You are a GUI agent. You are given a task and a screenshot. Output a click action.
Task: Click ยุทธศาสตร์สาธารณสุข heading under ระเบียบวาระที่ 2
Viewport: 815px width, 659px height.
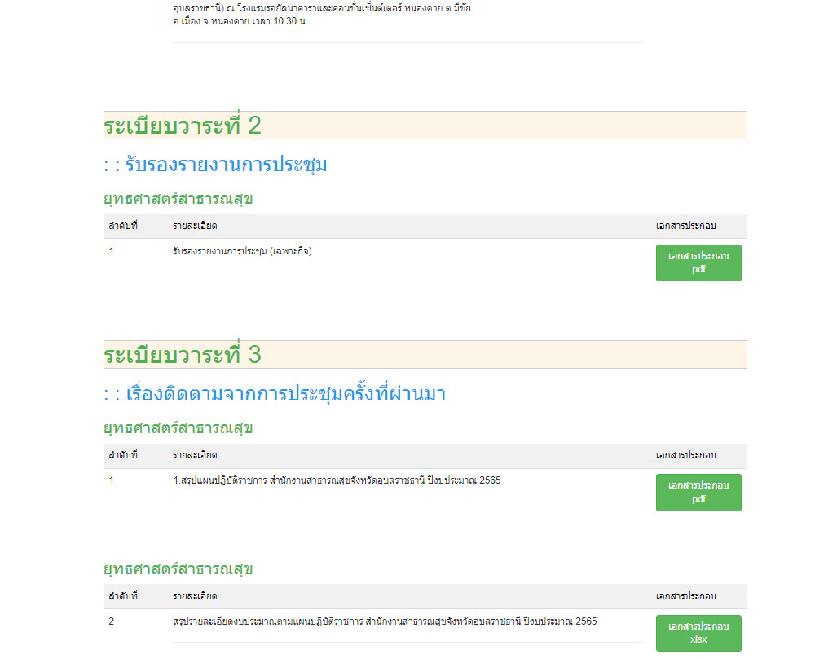[178, 199]
